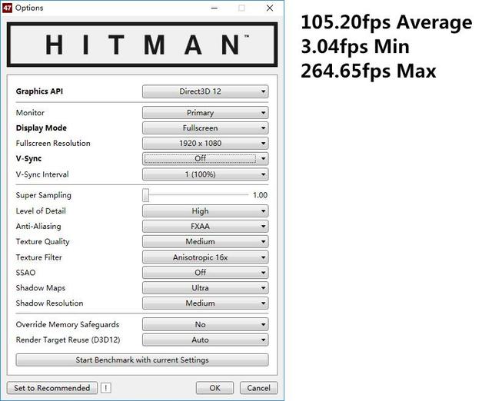Click the 47 Options window icon
The image size is (492, 401).
point(7,8)
